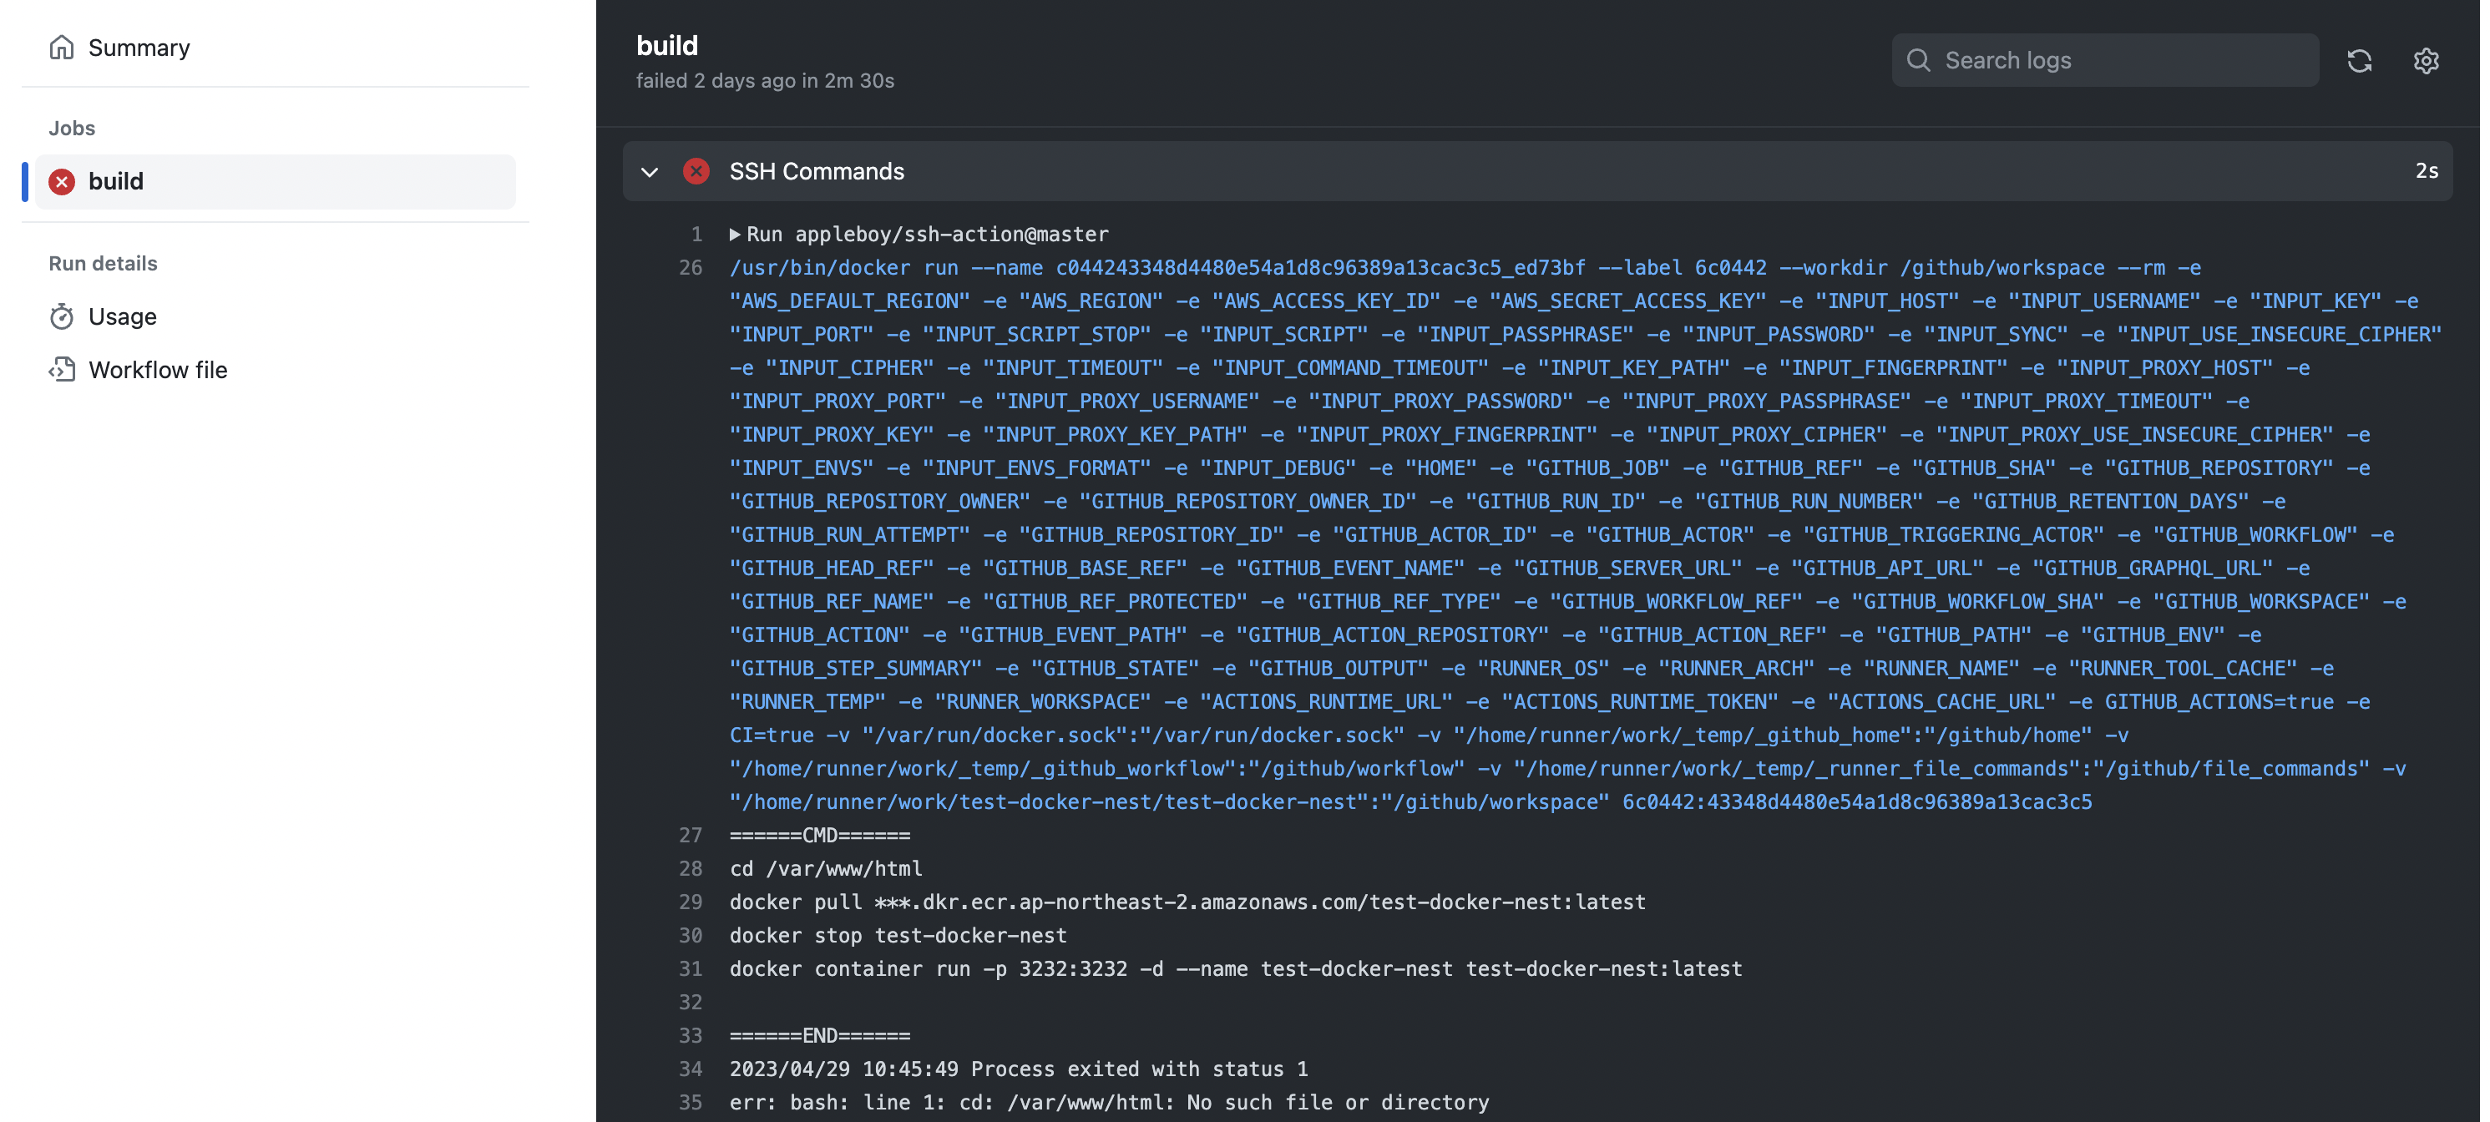This screenshot has height=1122, width=2490.
Task: Expand the Run appleboy/ssh-action@master triangle
Action: click(x=735, y=234)
